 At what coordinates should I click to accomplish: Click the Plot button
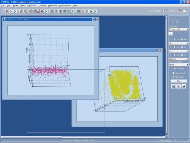pyautogui.click(x=179, y=81)
